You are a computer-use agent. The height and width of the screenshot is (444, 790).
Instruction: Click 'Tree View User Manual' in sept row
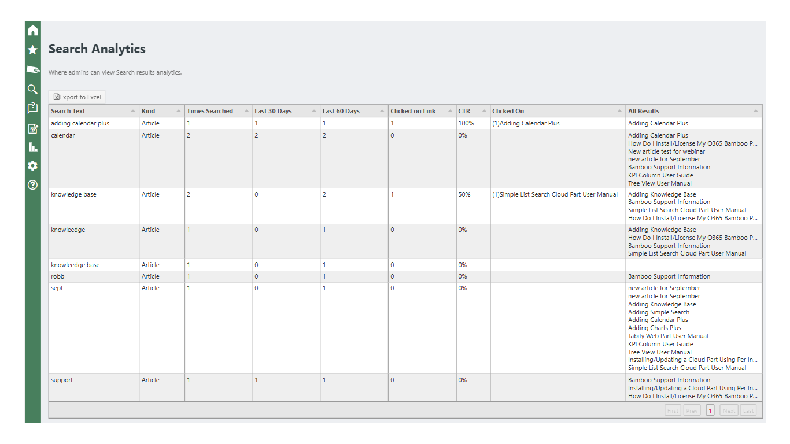(x=660, y=352)
